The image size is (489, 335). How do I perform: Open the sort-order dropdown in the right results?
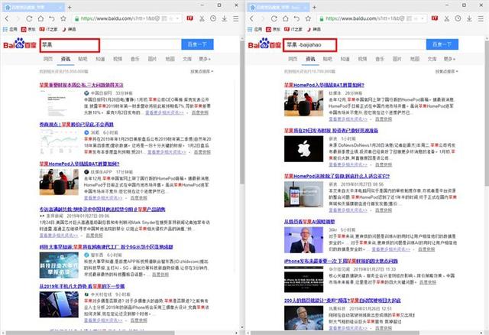(x=446, y=71)
